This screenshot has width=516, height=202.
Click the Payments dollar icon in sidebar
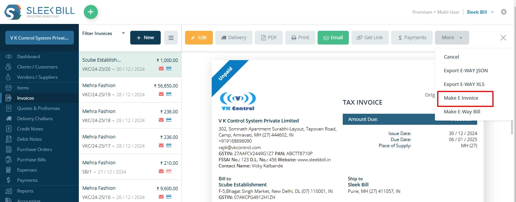pyautogui.click(x=9, y=180)
